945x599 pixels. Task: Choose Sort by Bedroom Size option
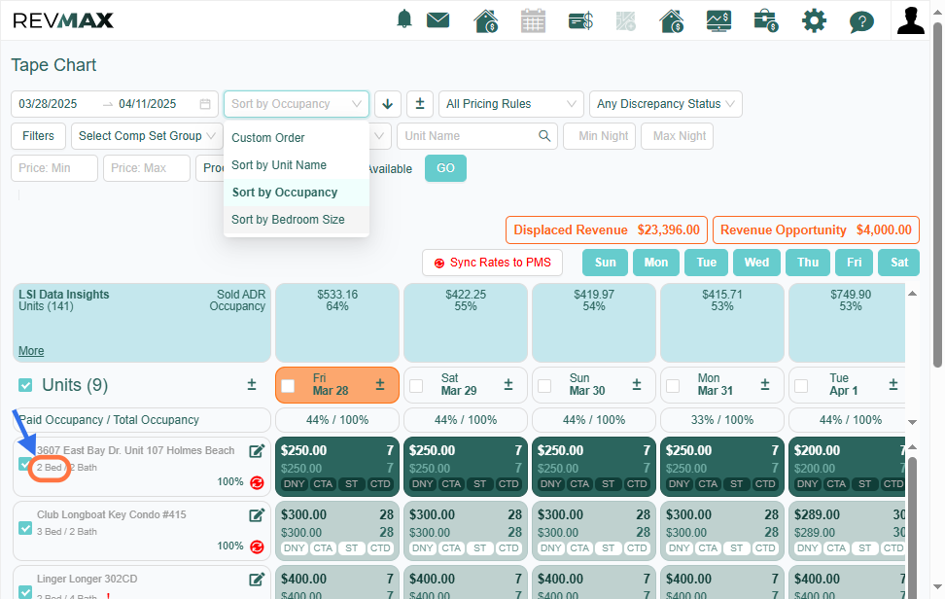coord(296,220)
